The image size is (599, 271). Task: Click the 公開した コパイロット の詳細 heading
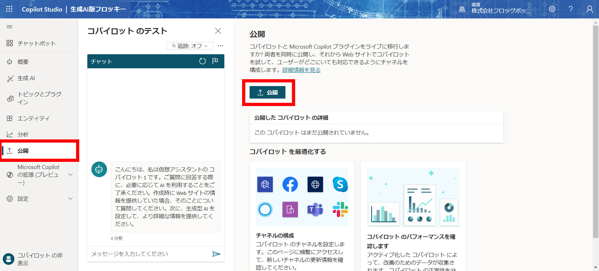(x=291, y=118)
